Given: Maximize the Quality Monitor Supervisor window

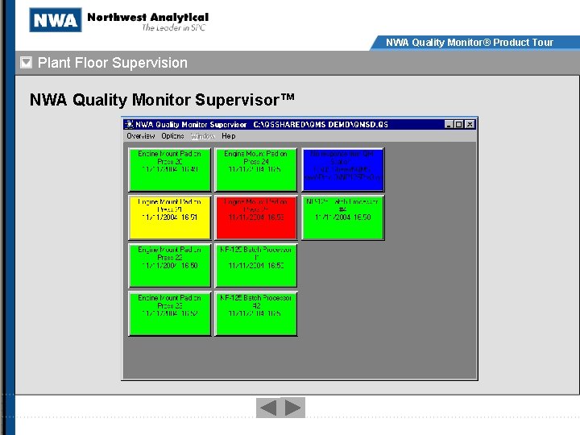Looking at the screenshot, I should 458,124.
